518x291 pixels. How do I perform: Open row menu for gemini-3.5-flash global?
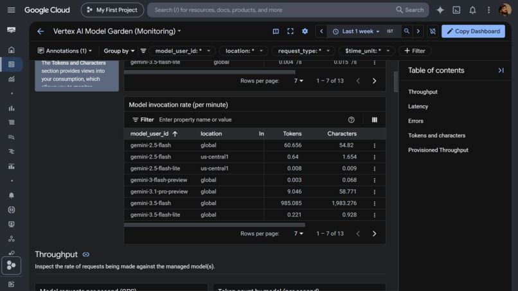(374, 204)
